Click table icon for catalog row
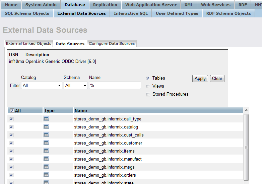 coord(46,127)
